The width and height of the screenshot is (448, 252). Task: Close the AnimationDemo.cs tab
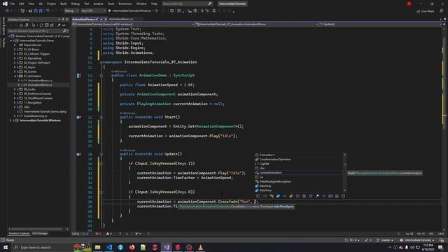pos(106,19)
